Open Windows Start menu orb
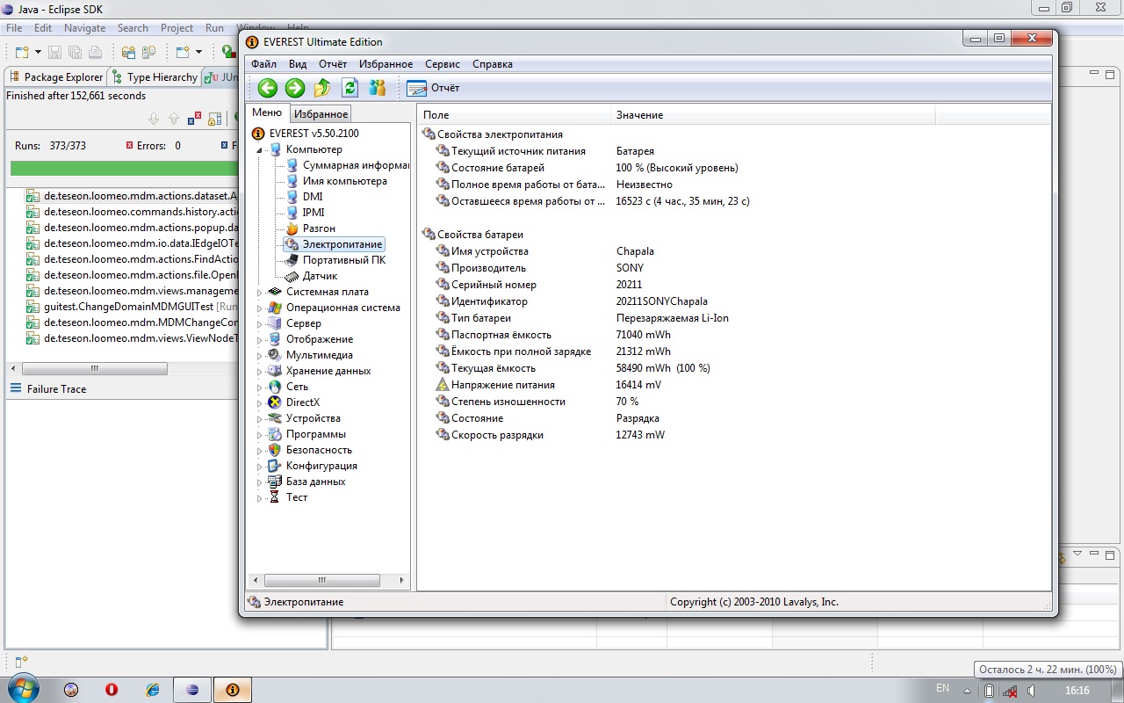The height and width of the screenshot is (703, 1124). (24, 689)
